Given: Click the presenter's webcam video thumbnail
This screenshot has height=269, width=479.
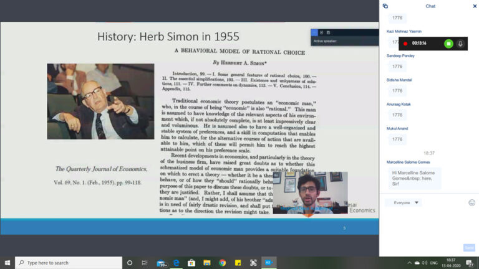Looking at the screenshot, I should pyautogui.click(x=310, y=193).
